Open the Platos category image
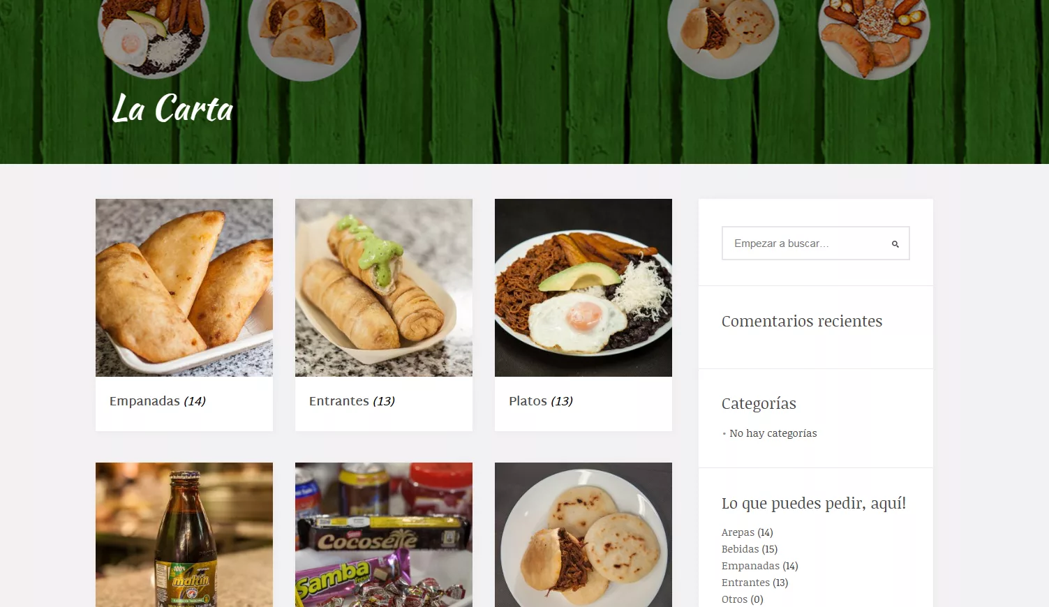 (583, 287)
